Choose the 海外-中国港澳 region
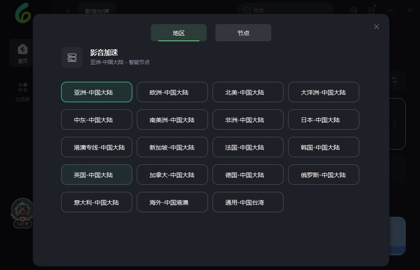The image size is (420, 270). click(172, 202)
